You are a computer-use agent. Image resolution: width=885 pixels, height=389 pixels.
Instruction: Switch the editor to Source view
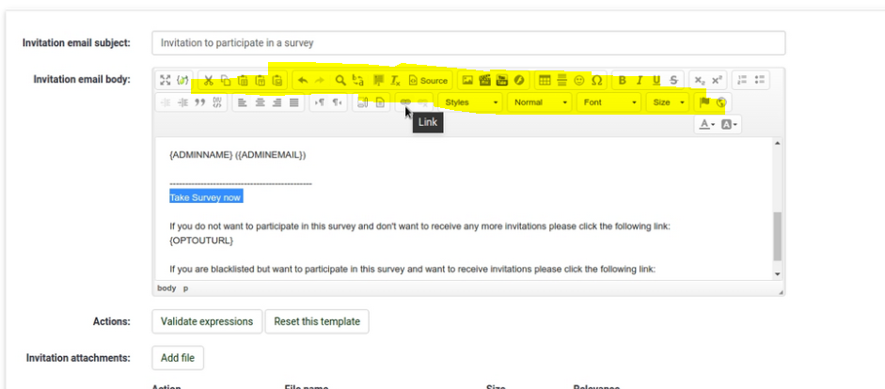[428, 80]
